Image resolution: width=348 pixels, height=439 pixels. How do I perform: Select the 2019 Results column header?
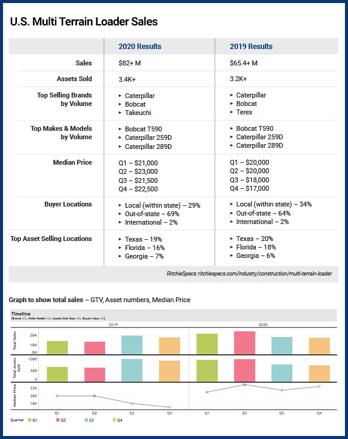point(251,47)
